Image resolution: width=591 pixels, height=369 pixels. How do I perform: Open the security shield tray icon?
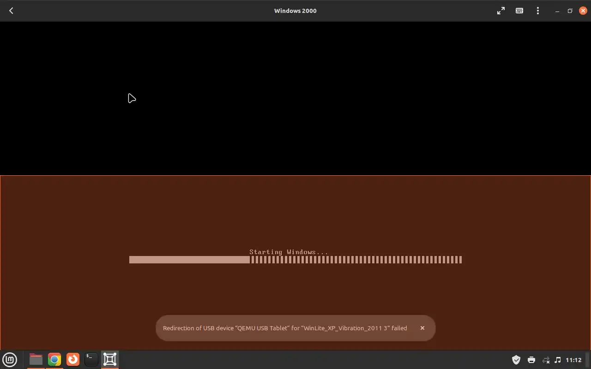click(x=516, y=360)
